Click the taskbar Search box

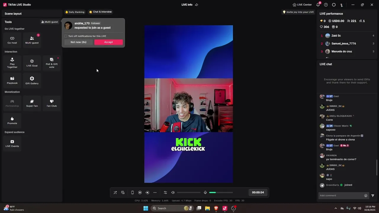[172, 208]
